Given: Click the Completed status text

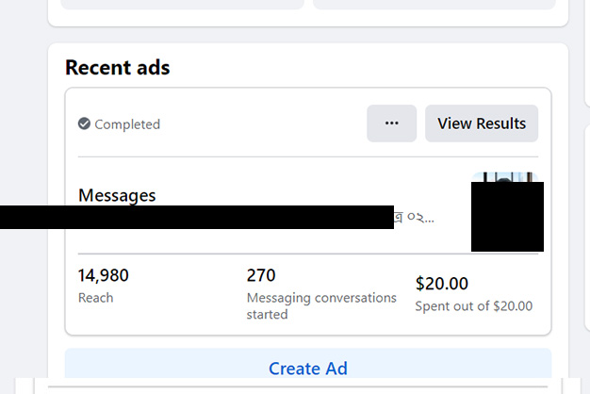Looking at the screenshot, I should (127, 124).
